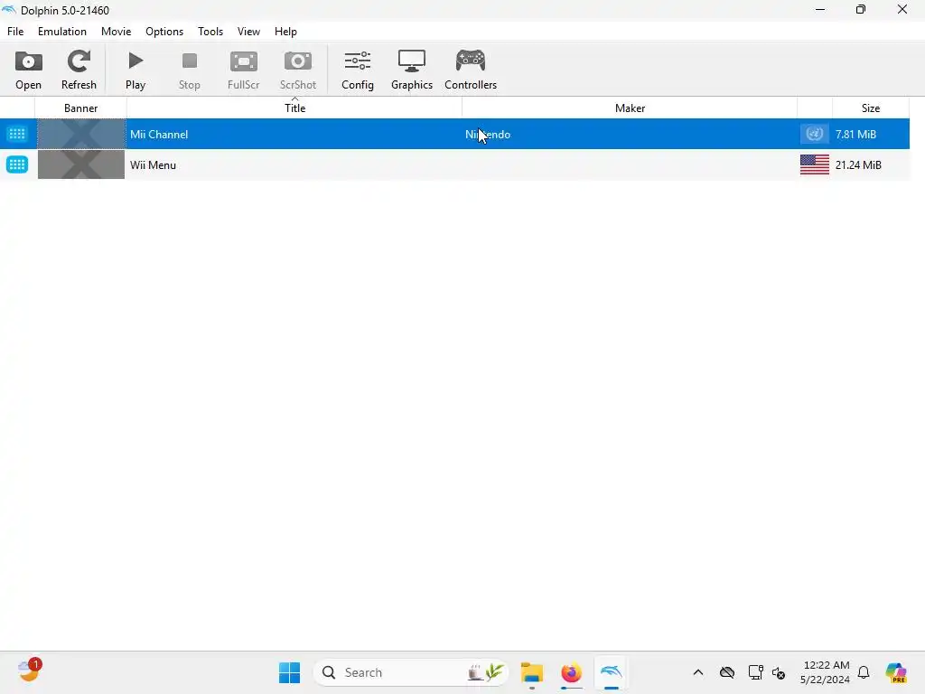The height and width of the screenshot is (694, 925).
Task: Open the Copilot preview icon
Action: (x=896, y=672)
